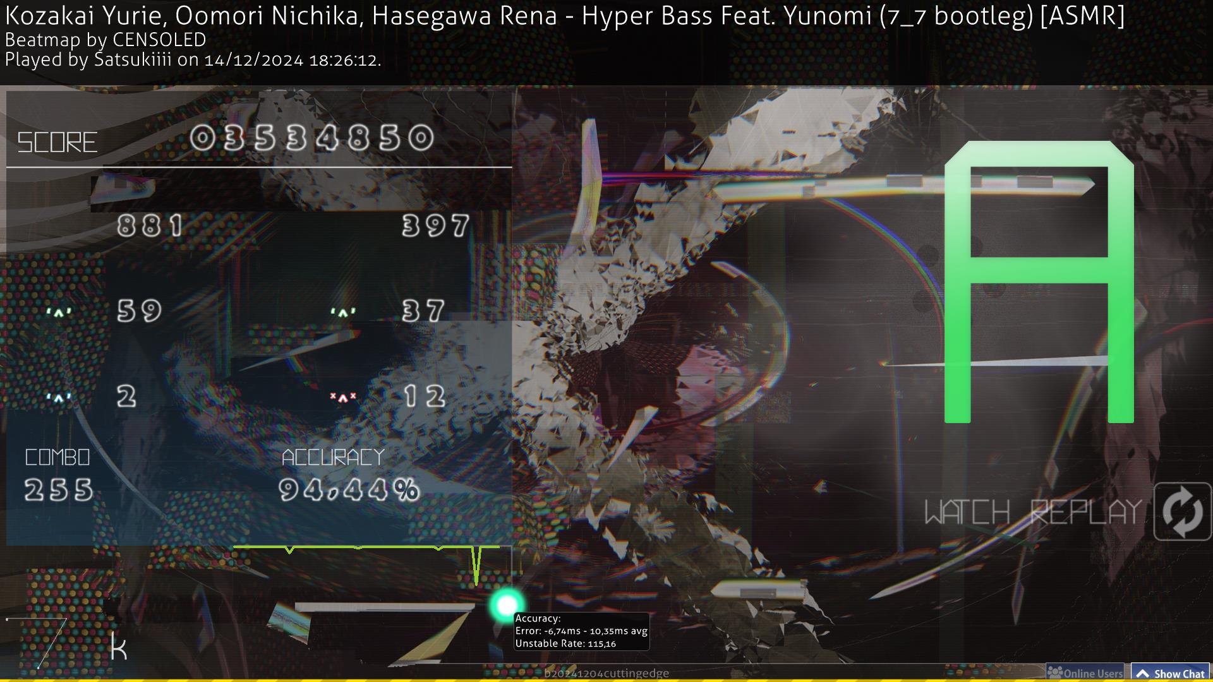Click the 59 hit count
This screenshot has width=1213, height=682.
point(140,311)
